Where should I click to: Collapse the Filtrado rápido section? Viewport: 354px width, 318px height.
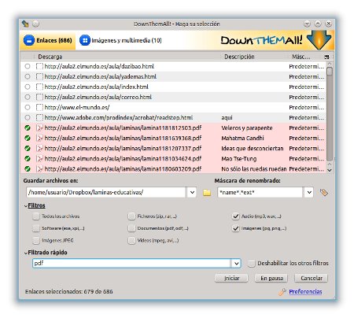46,253
